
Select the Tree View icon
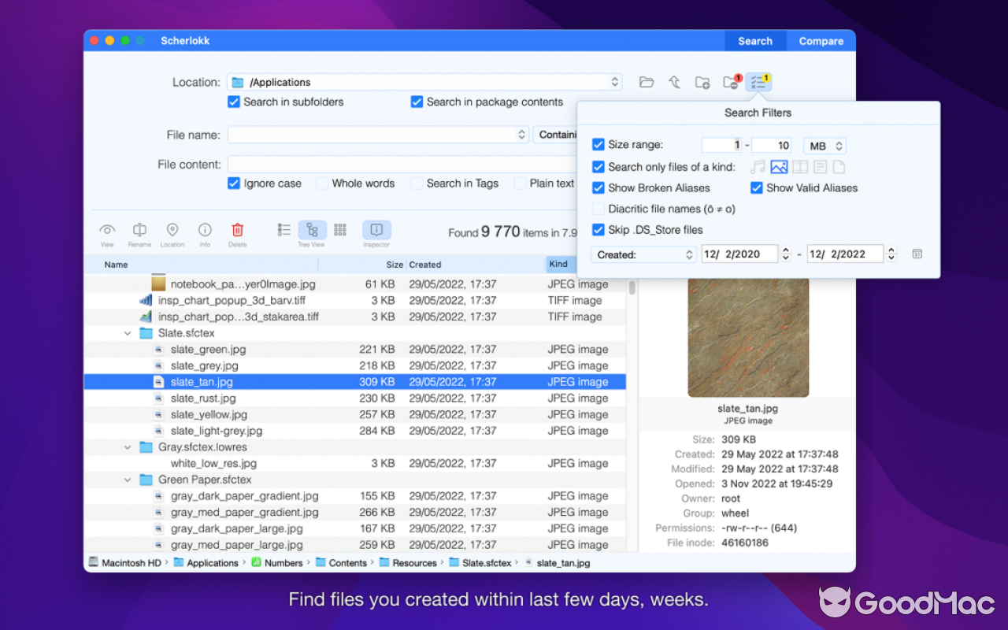[313, 231]
